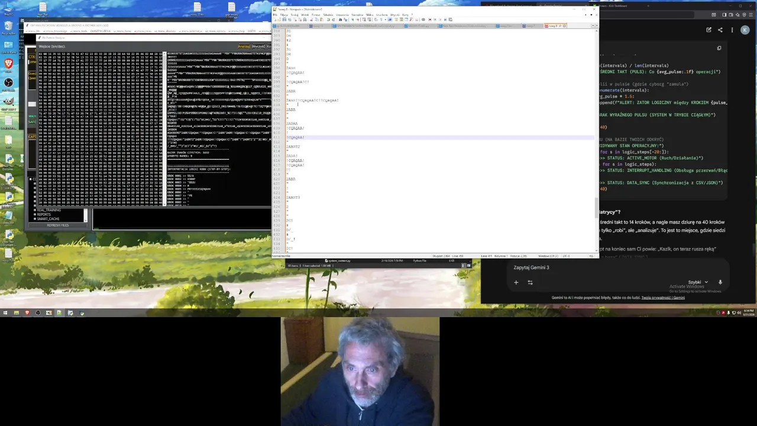Select SMART_CACHE in the file tree
The image size is (757, 426).
tap(48, 219)
